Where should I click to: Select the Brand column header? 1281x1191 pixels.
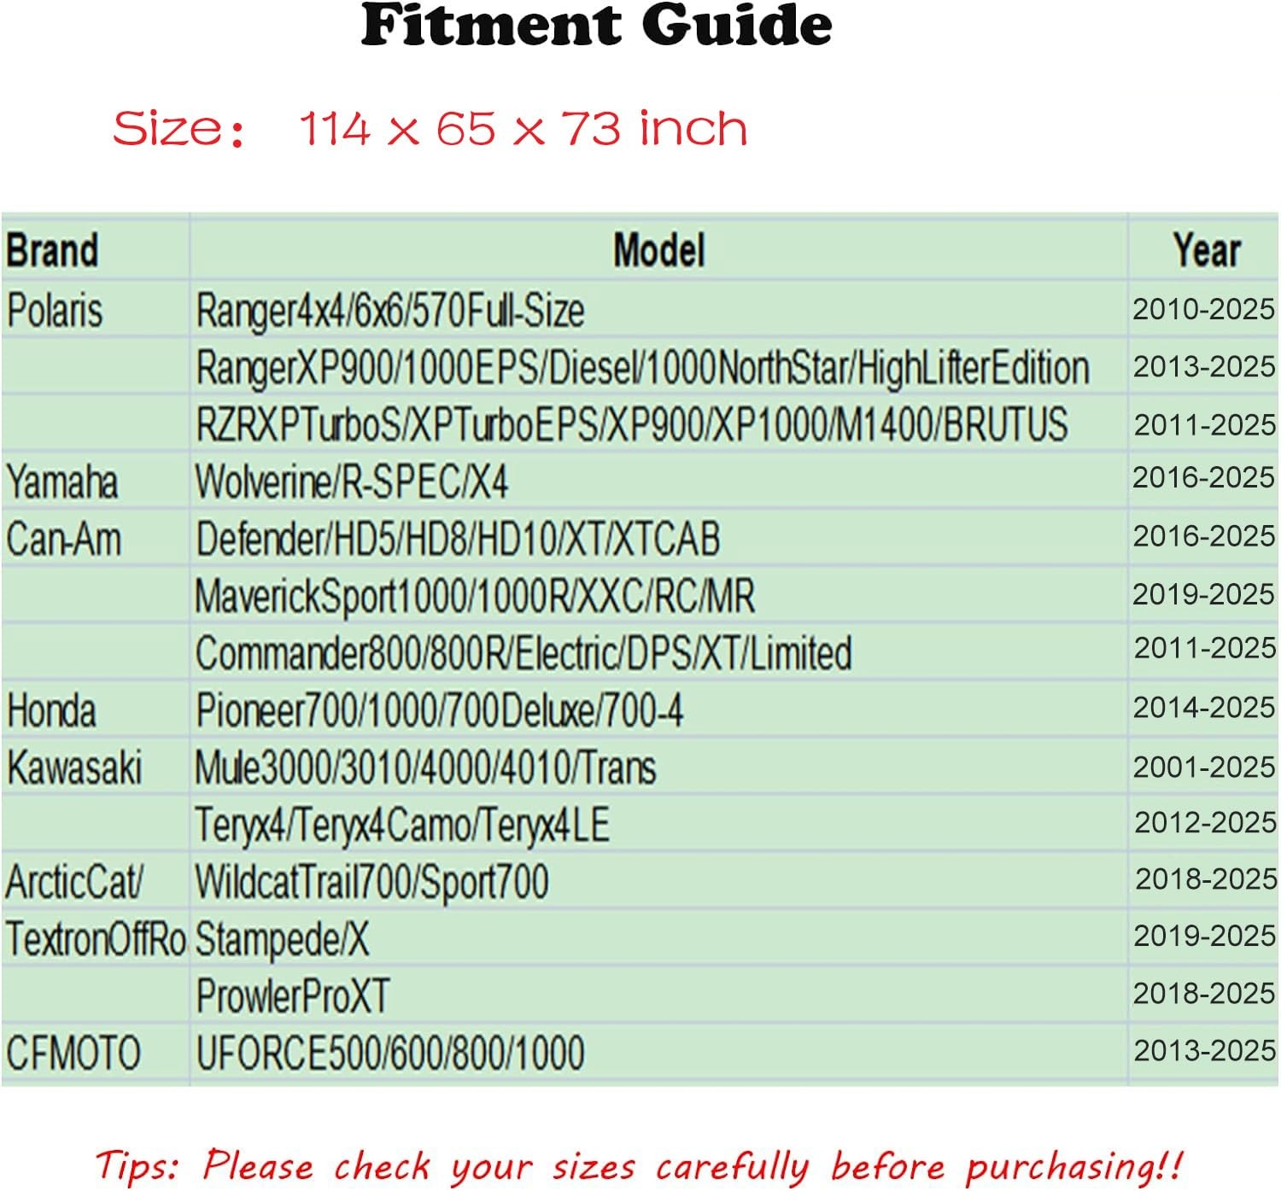52,251
